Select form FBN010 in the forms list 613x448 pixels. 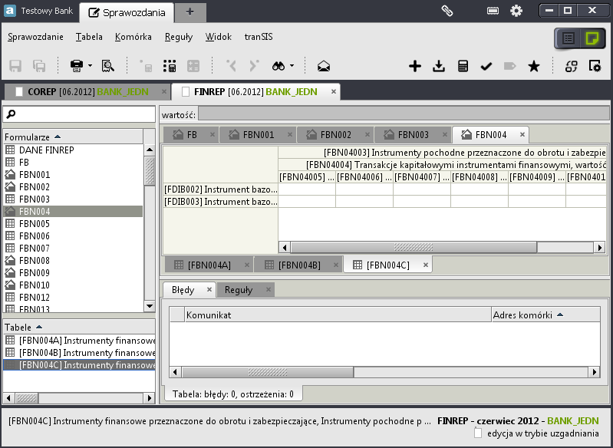point(73,285)
